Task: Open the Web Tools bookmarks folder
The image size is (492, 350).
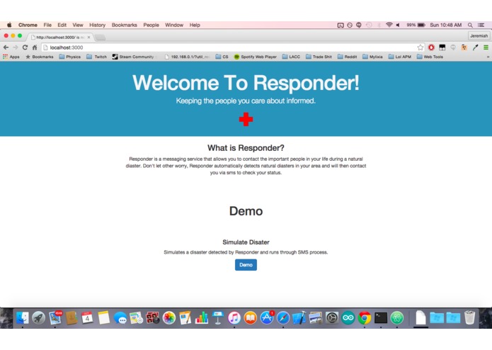Action: click(x=430, y=57)
